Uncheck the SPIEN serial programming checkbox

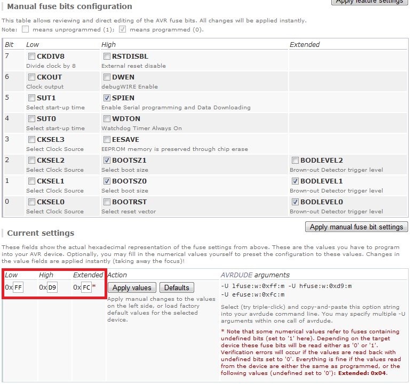pyautogui.click(x=107, y=98)
